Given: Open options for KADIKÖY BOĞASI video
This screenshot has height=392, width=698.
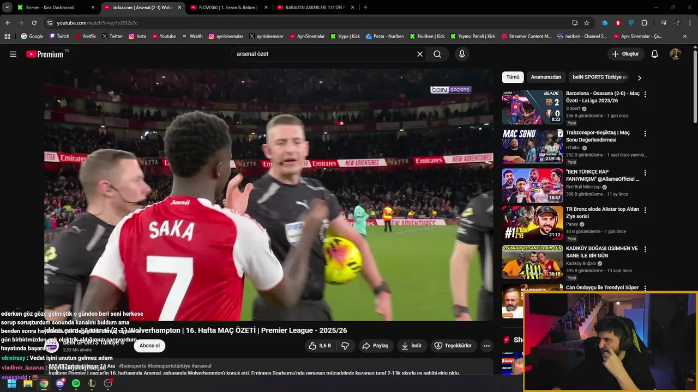Looking at the screenshot, I should pyautogui.click(x=645, y=249).
